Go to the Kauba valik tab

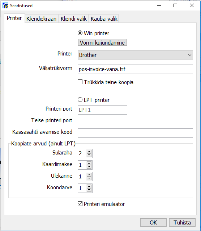[104, 19]
